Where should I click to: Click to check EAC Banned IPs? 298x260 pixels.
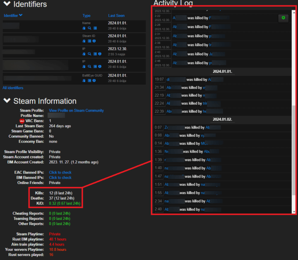(60, 173)
